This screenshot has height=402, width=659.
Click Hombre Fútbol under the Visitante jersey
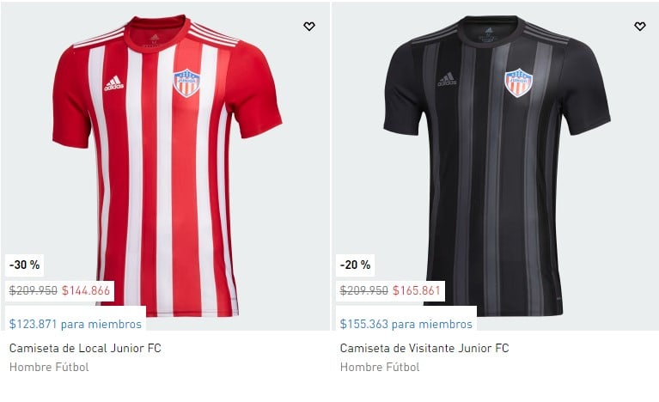click(x=380, y=367)
